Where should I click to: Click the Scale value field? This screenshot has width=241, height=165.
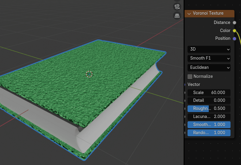tap(209, 93)
